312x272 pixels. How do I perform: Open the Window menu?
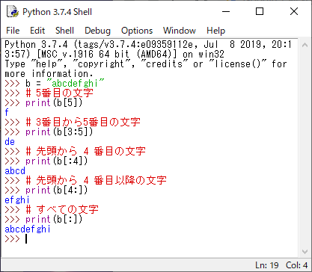click(x=180, y=31)
